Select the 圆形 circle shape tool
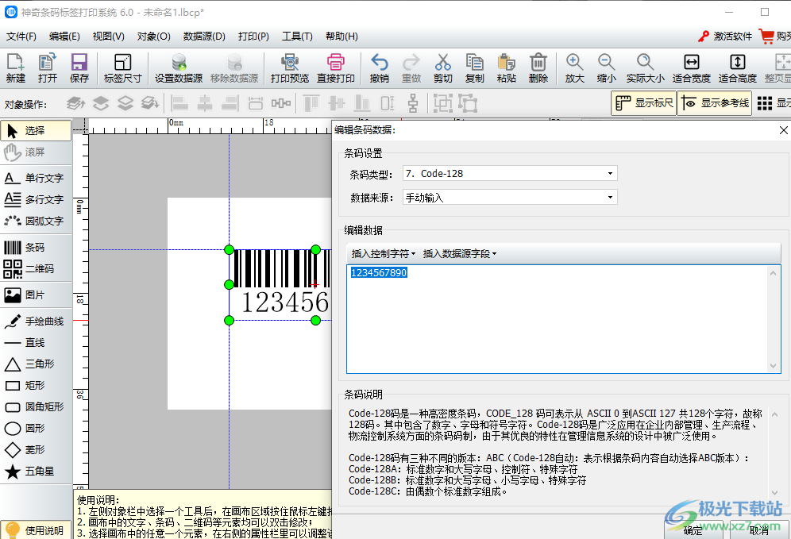 point(35,428)
